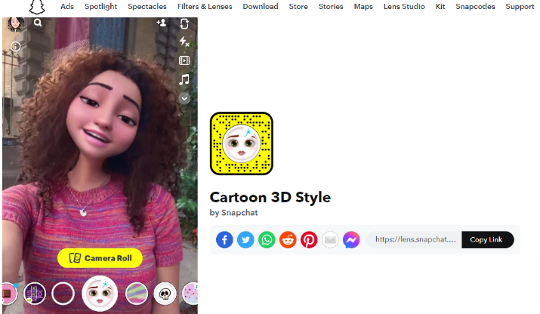Click the lens URL text field
This screenshot has height=314, width=540.
pyautogui.click(x=415, y=239)
